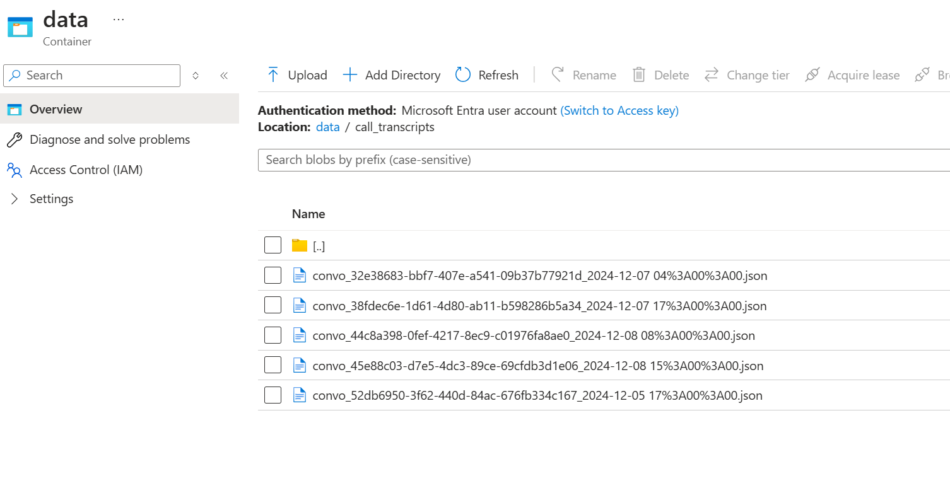Toggle the expand/collapse arrows beside Search
This screenshot has width=950, height=500.
coord(196,76)
